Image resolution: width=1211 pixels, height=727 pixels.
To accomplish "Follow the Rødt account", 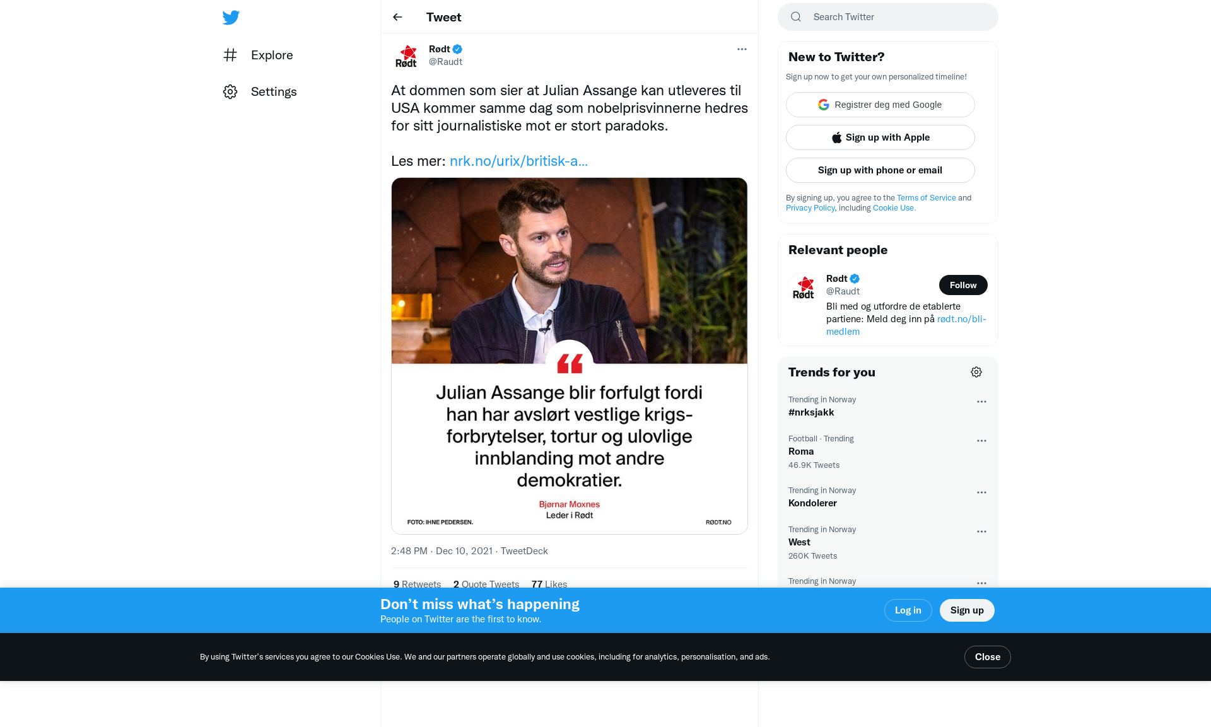I will point(963,285).
